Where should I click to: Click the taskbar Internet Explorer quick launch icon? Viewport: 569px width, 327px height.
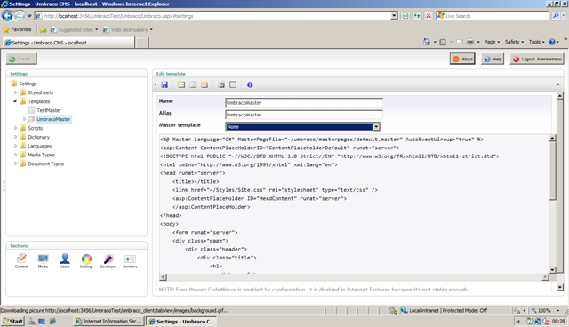click(x=52, y=321)
